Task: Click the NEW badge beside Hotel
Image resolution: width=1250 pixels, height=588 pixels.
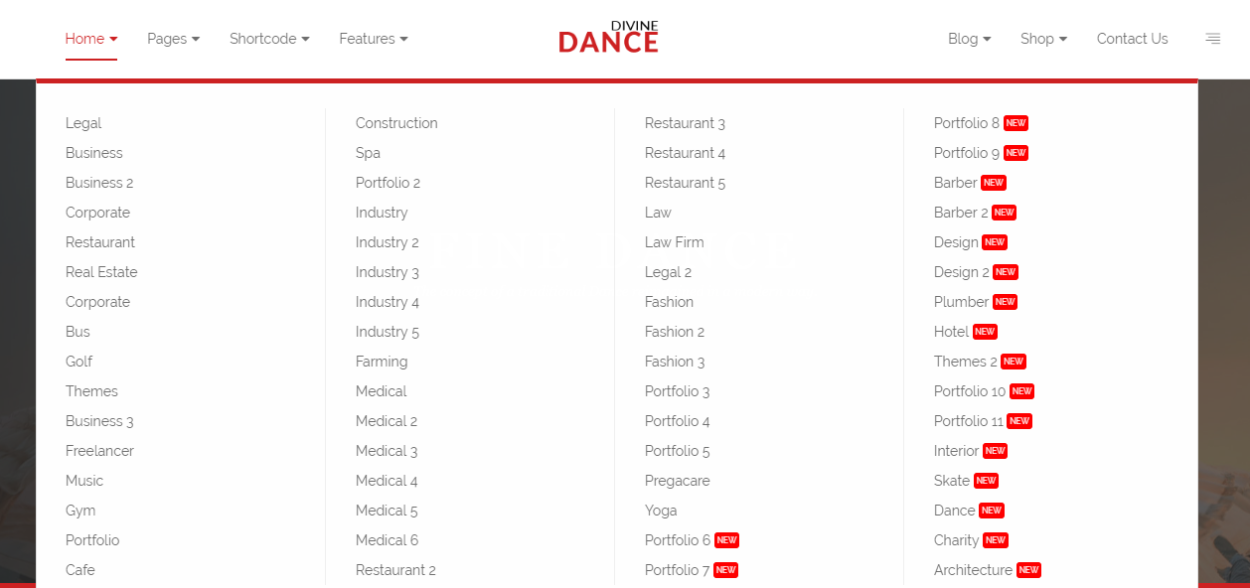Action: (x=985, y=332)
